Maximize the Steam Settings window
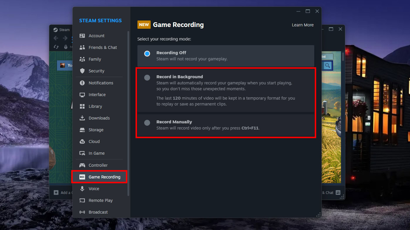410x230 pixels. 307,11
